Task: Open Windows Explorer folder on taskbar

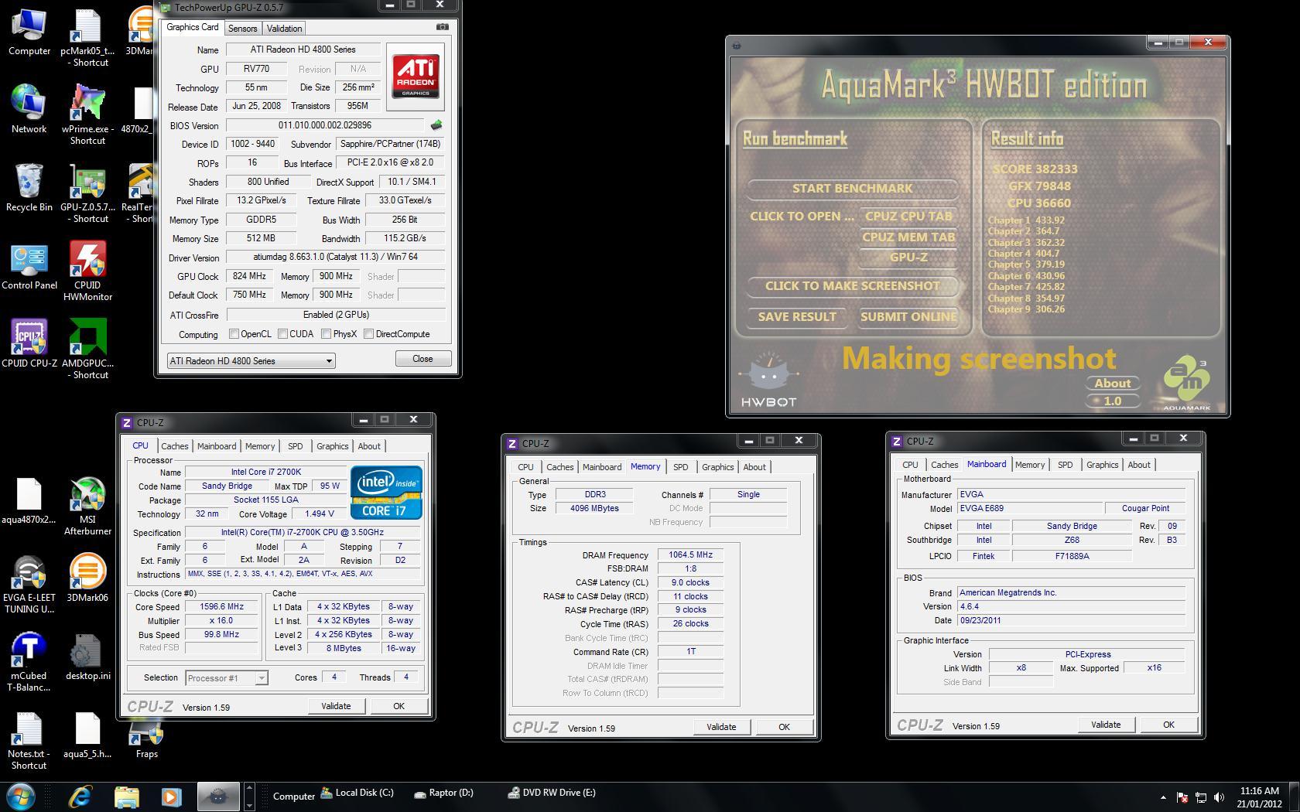Action: pos(126,796)
